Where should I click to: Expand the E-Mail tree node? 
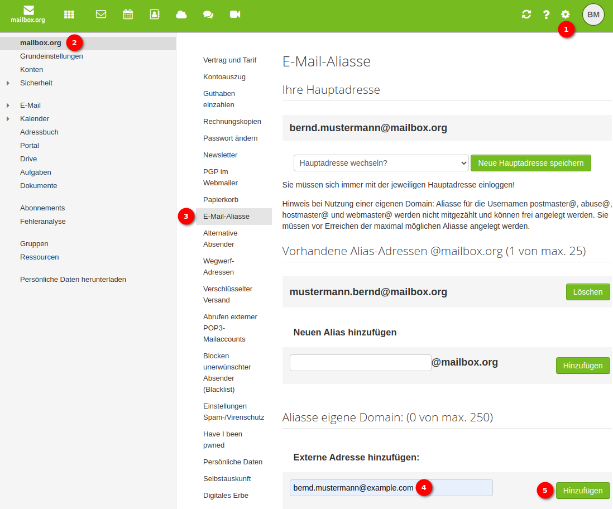pos(8,105)
